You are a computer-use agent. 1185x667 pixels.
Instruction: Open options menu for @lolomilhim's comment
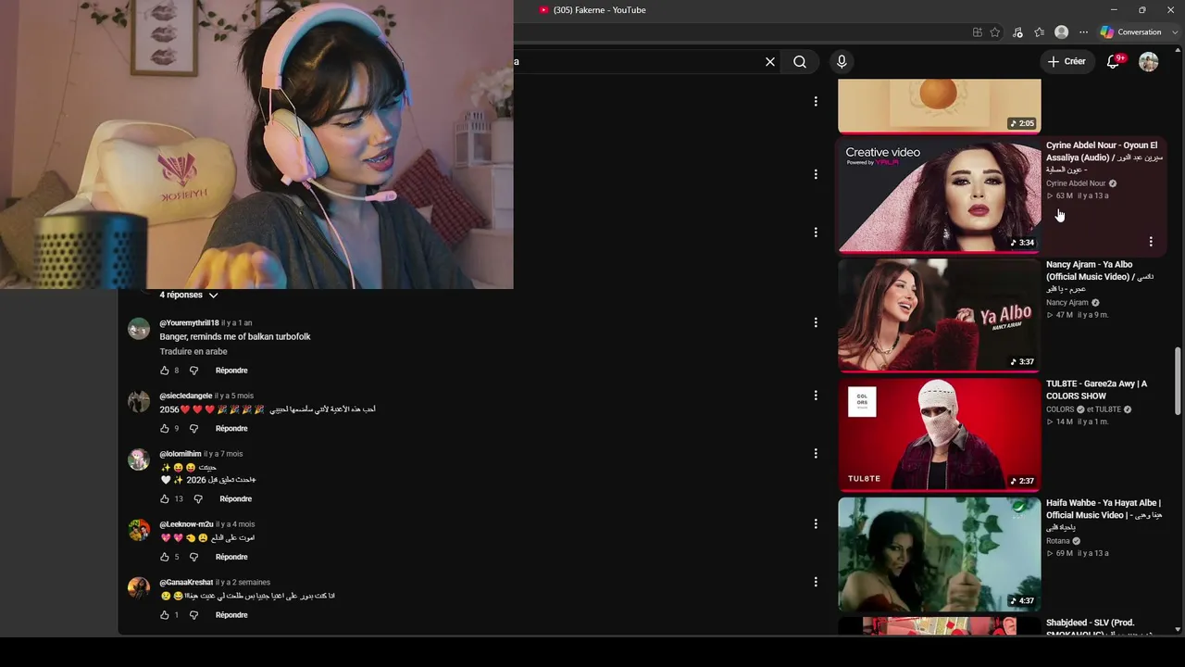click(816, 454)
